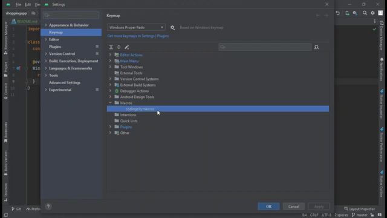This screenshot has height=218, width=387.
Task: Click the master git branch widget
Action: 360,215
